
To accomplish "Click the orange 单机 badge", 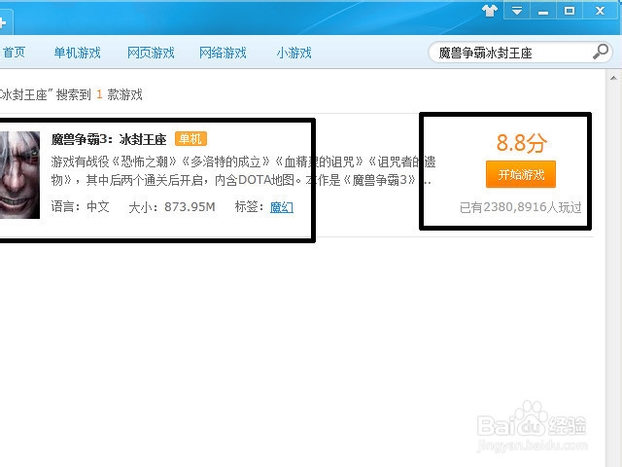I will click(190, 139).
